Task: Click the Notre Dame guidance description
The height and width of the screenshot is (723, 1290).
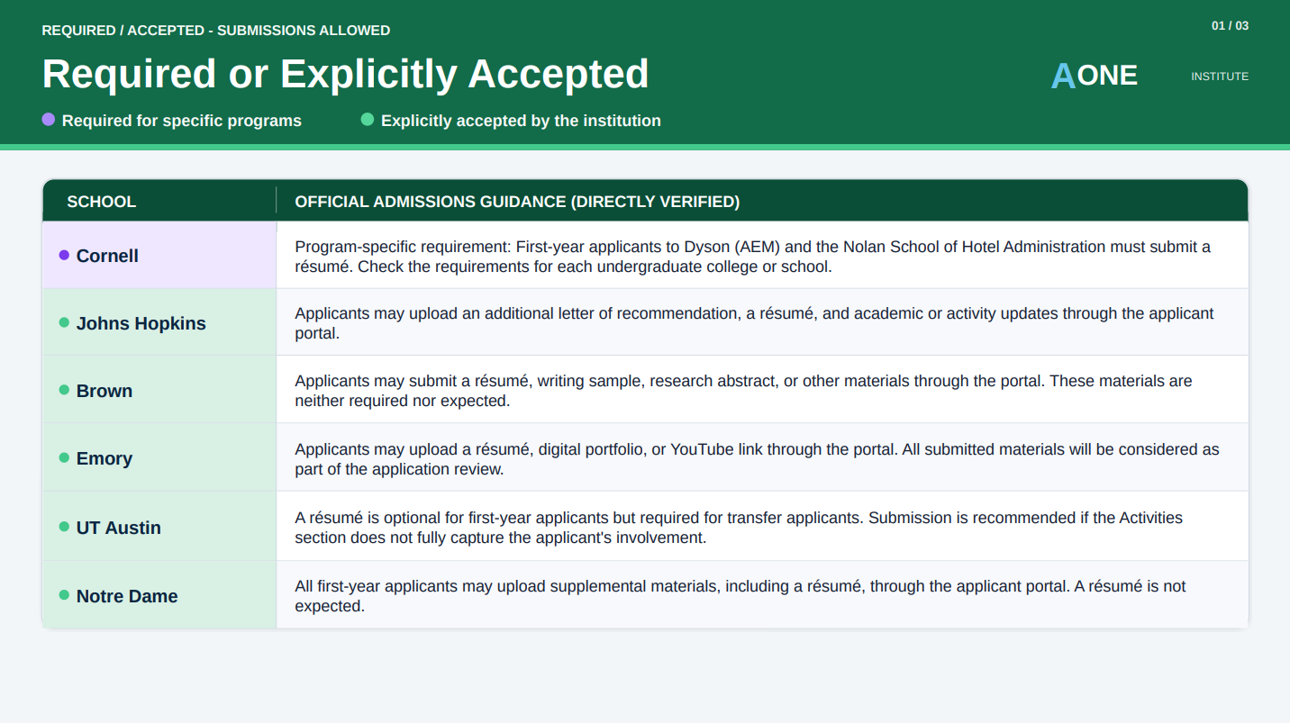Action: tap(740, 596)
